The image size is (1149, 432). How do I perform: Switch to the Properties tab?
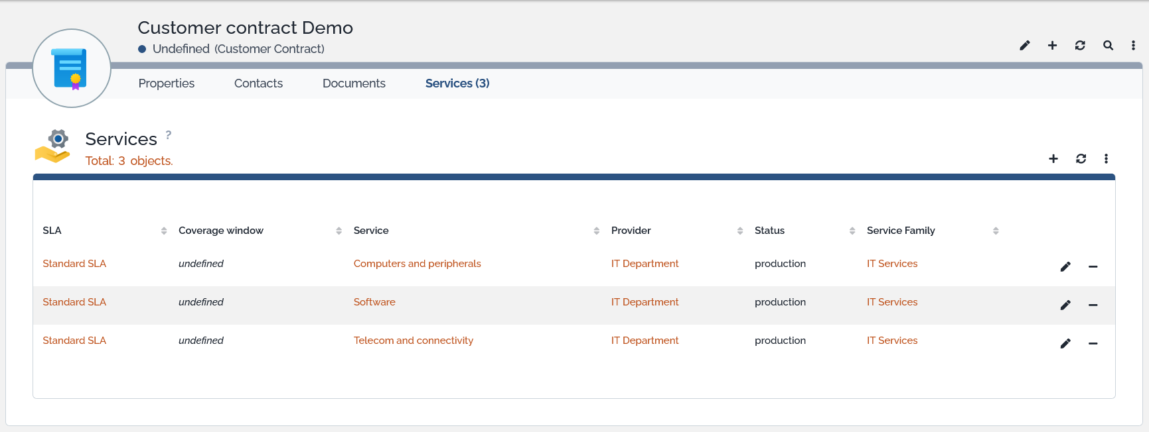(166, 83)
